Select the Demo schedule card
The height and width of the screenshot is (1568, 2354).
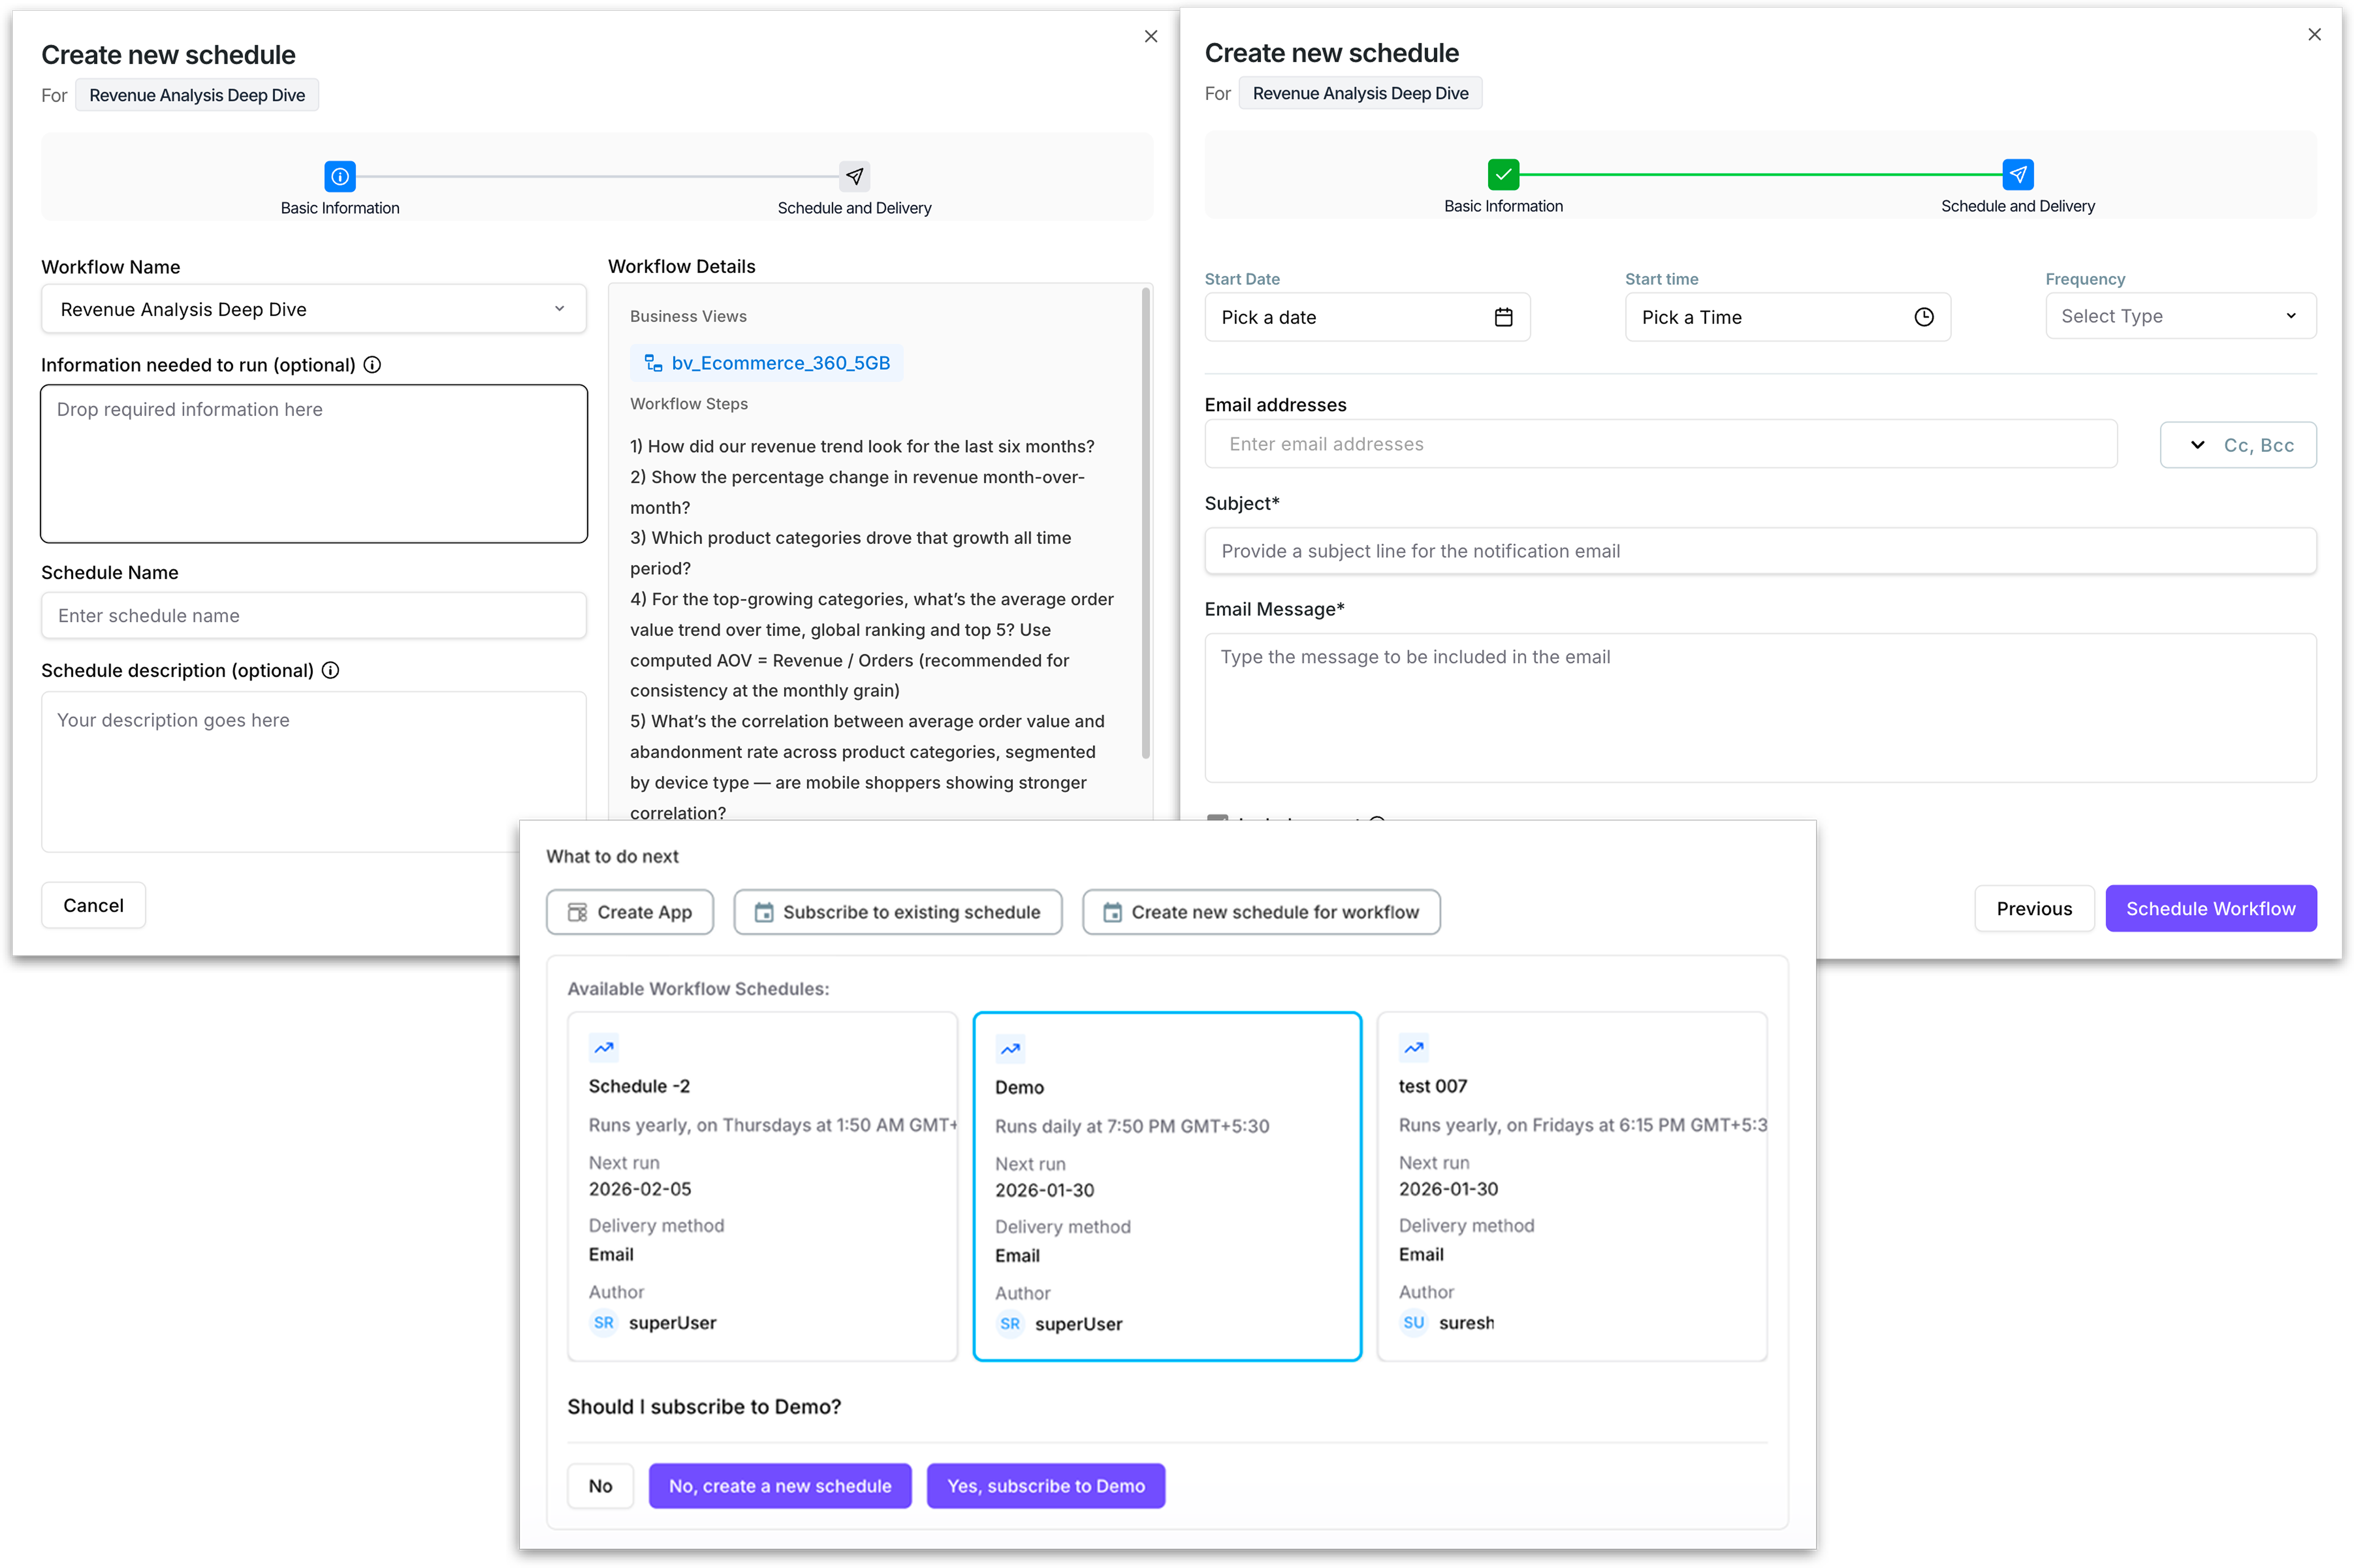(1167, 1186)
